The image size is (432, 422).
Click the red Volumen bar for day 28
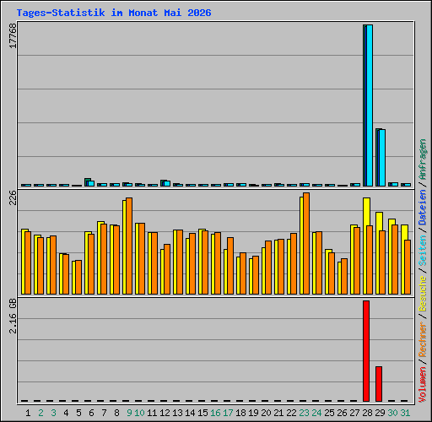[x=366, y=351]
